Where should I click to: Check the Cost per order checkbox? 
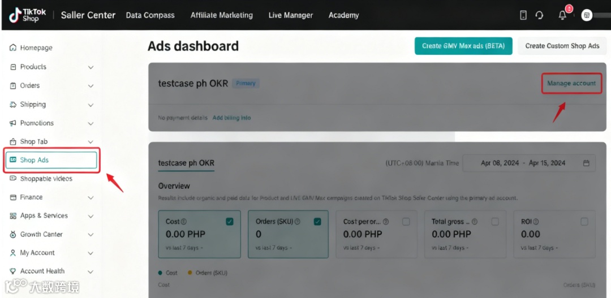[x=406, y=222]
